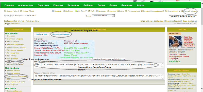Click the Личный раздел icon

(x=182, y=11)
